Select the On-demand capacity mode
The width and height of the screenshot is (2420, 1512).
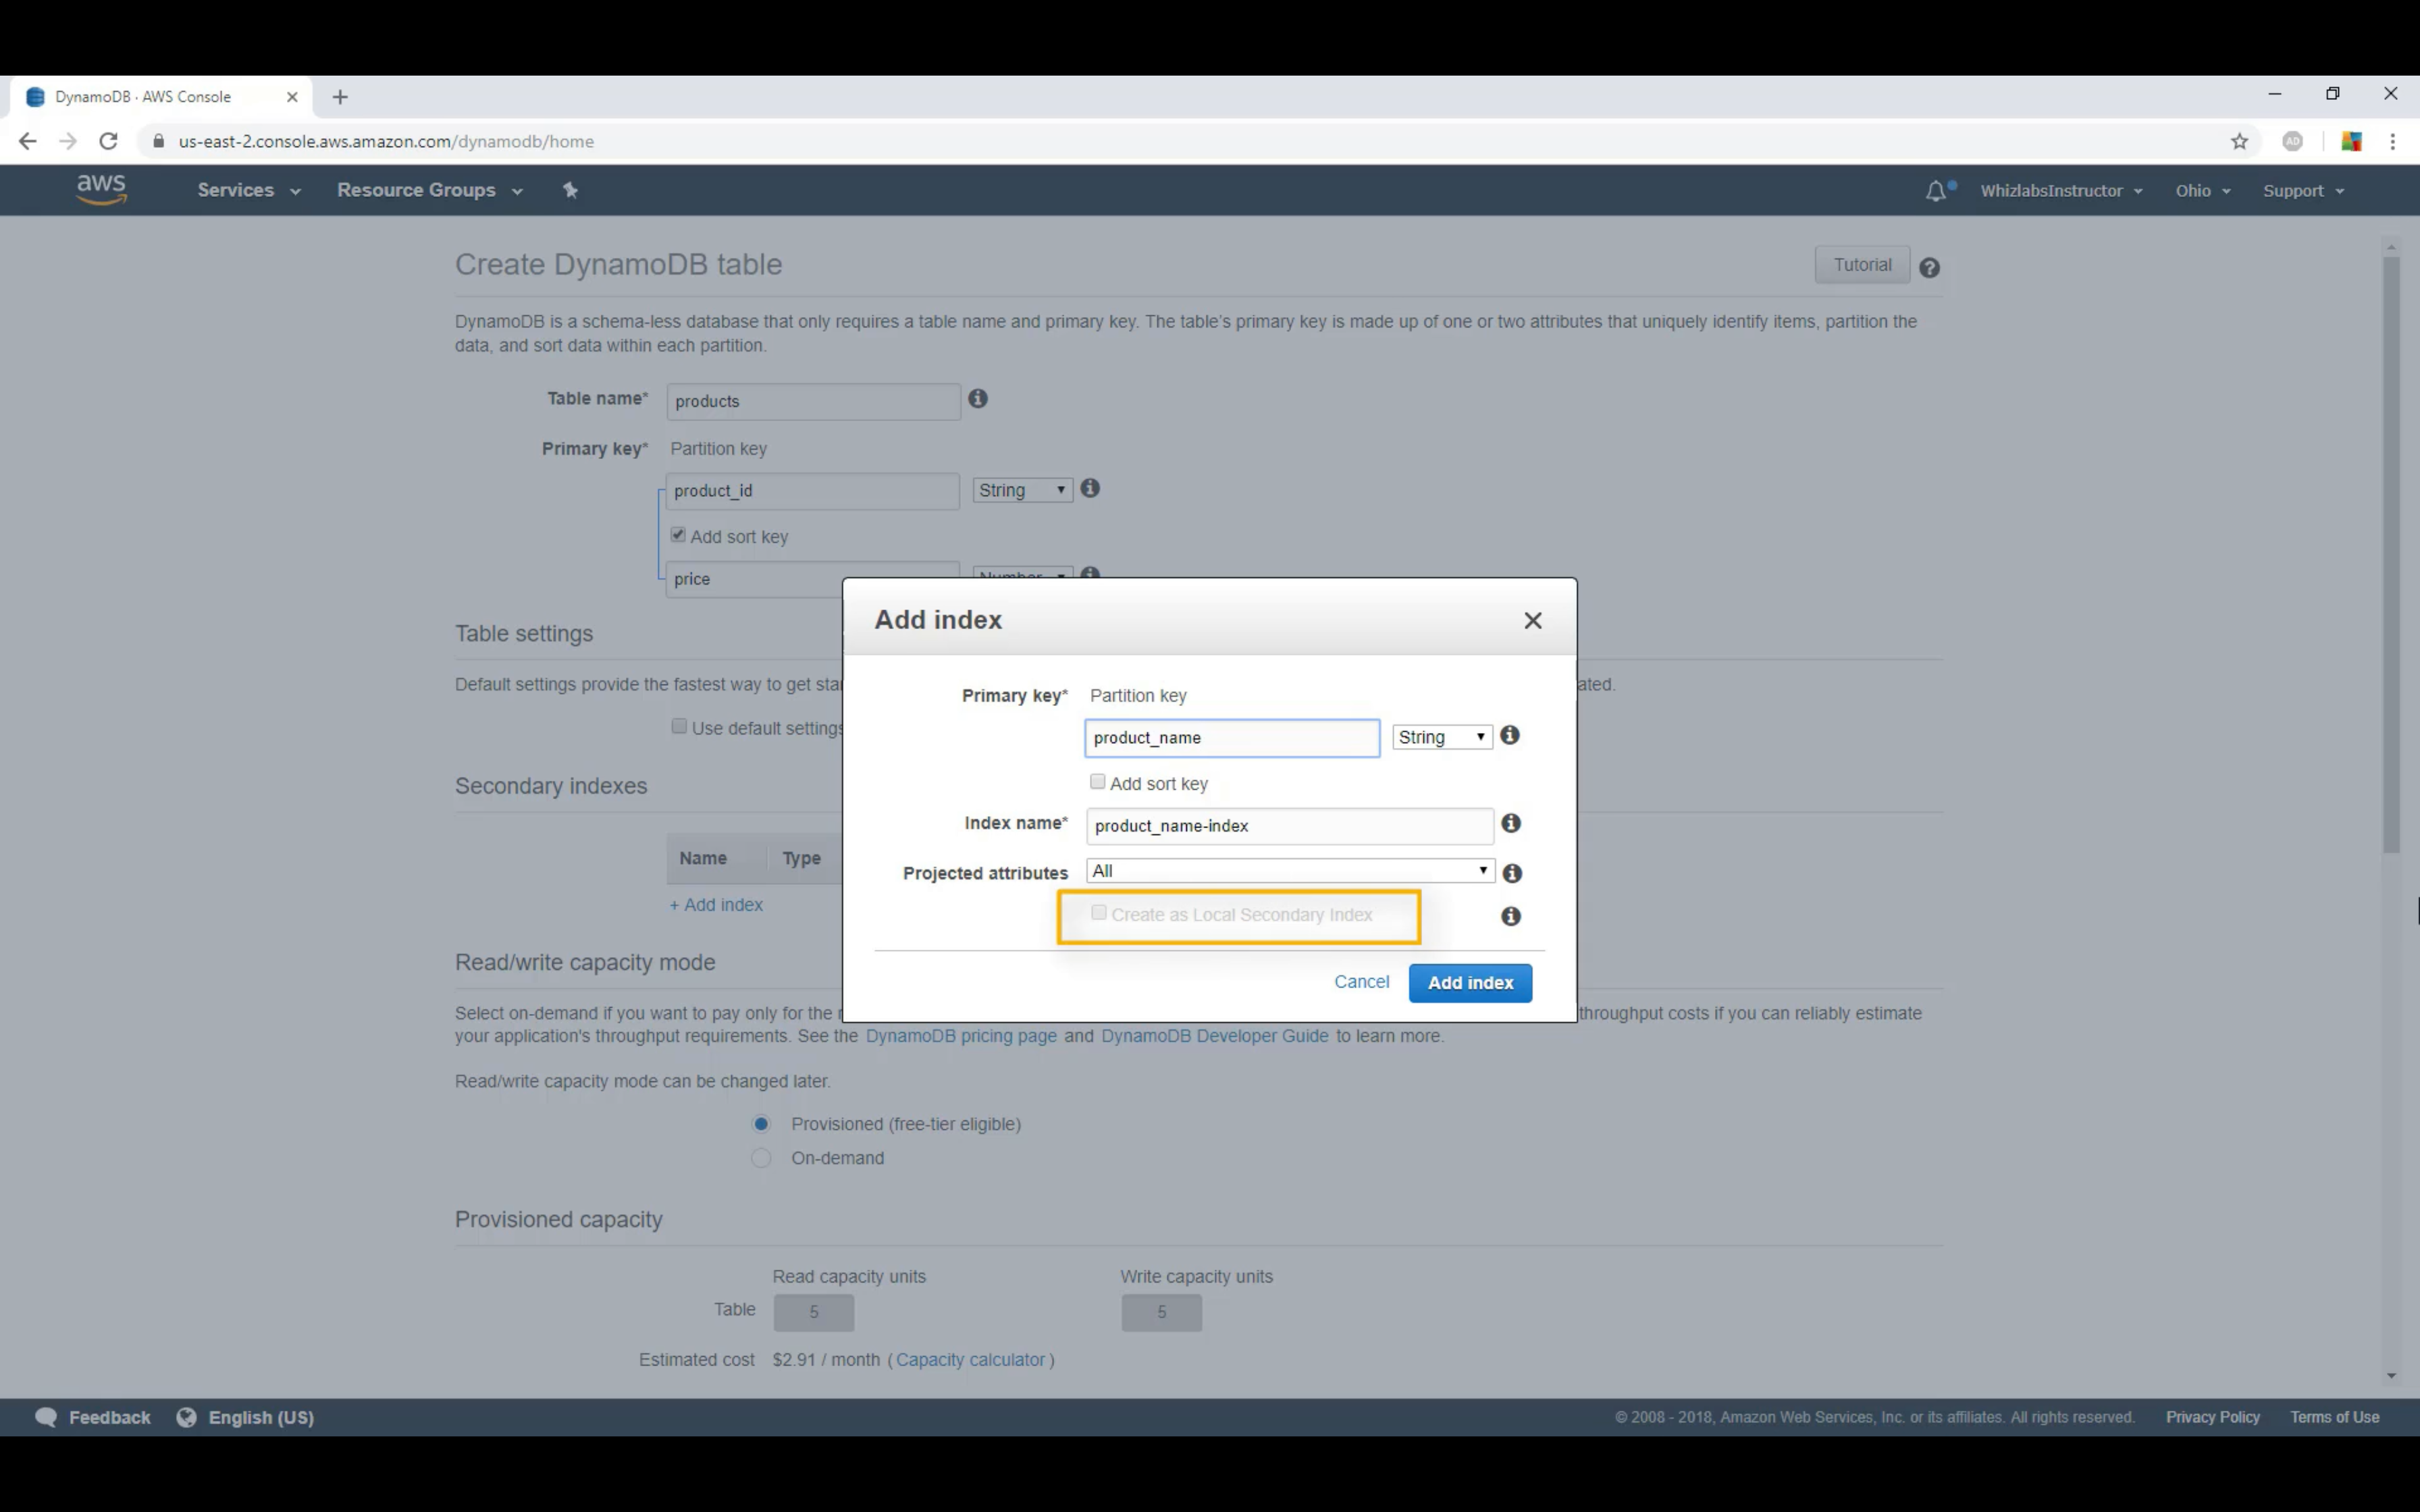pyautogui.click(x=761, y=1158)
